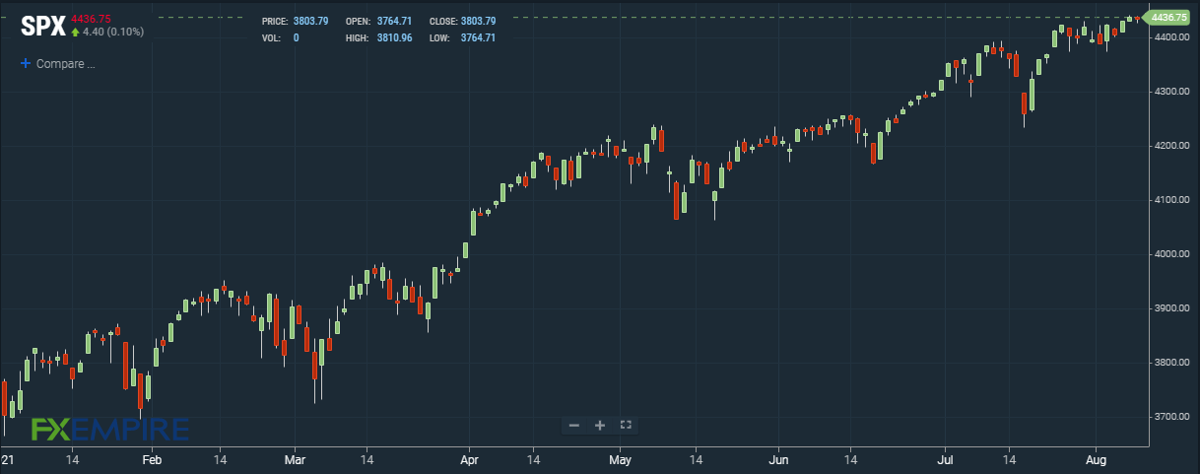Viewport: 1200px width, 474px height.
Task: Click the SPX ticker symbol title
Action: [x=43, y=27]
